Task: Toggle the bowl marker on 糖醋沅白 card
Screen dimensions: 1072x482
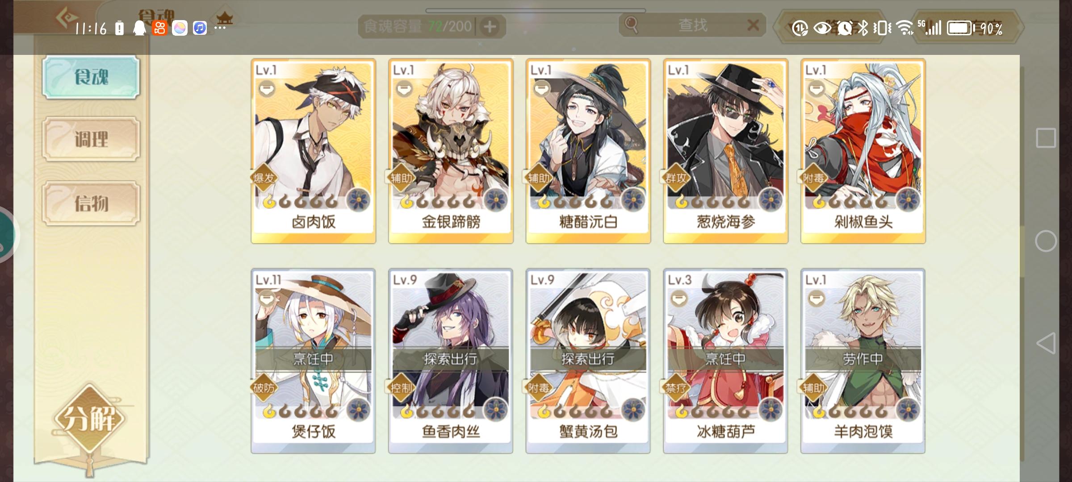Action: [x=542, y=89]
